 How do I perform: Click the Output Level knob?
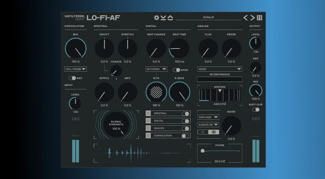[x=255, y=43]
